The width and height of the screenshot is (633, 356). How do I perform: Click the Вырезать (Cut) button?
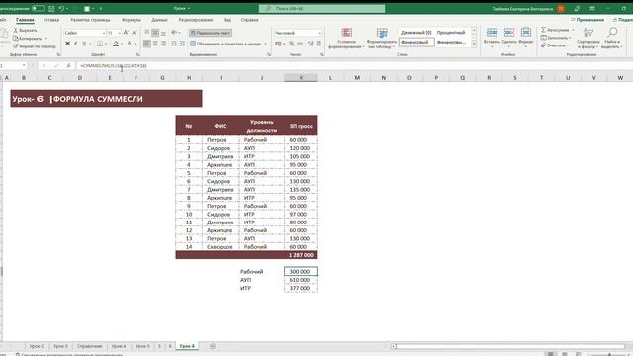tap(25, 31)
